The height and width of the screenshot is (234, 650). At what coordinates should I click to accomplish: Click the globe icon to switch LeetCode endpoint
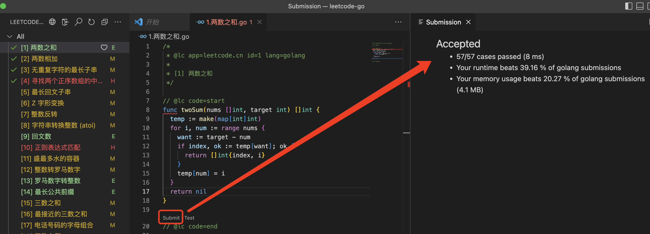pos(52,22)
